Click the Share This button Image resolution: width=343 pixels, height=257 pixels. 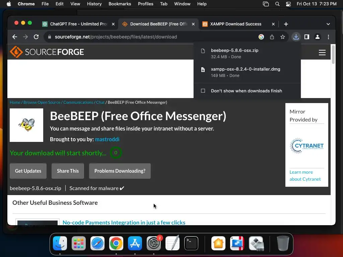click(68, 171)
